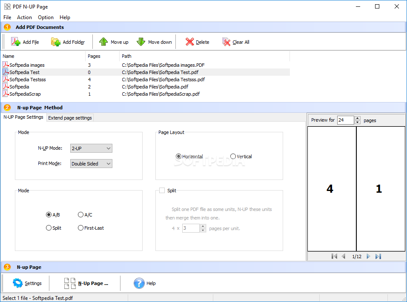Viewport: 407px width, 302px height.
Task: Go to first preview page
Action: point(334,256)
